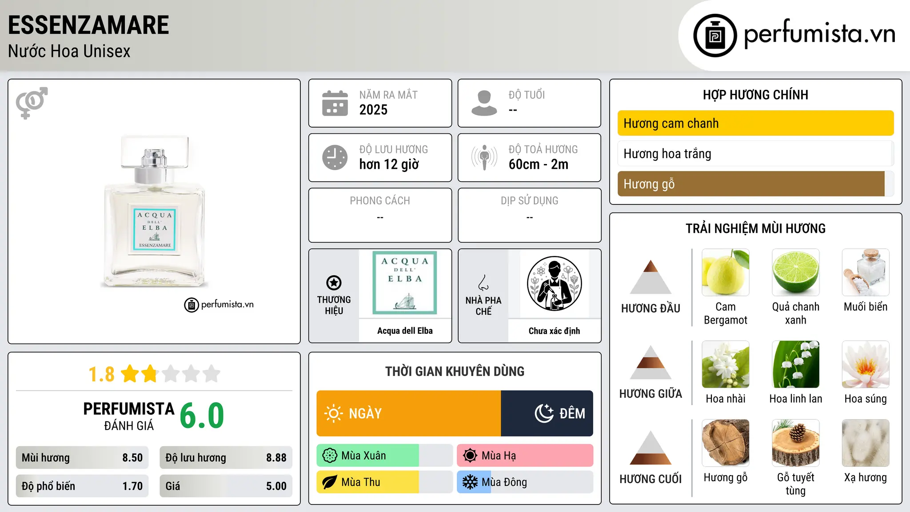Click the calendar icon beside Năm ra mắt

[335, 103]
